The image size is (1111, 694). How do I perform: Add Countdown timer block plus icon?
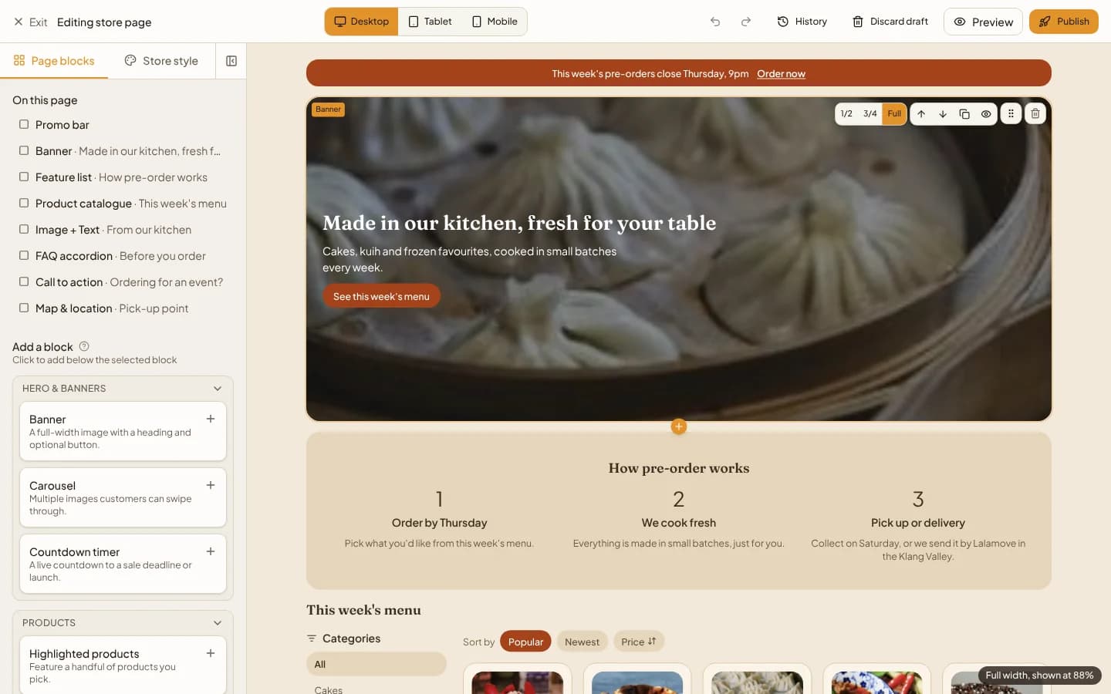coord(211,551)
